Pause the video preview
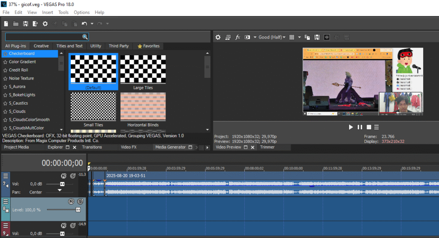439x238 pixels. (x=360, y=127)
